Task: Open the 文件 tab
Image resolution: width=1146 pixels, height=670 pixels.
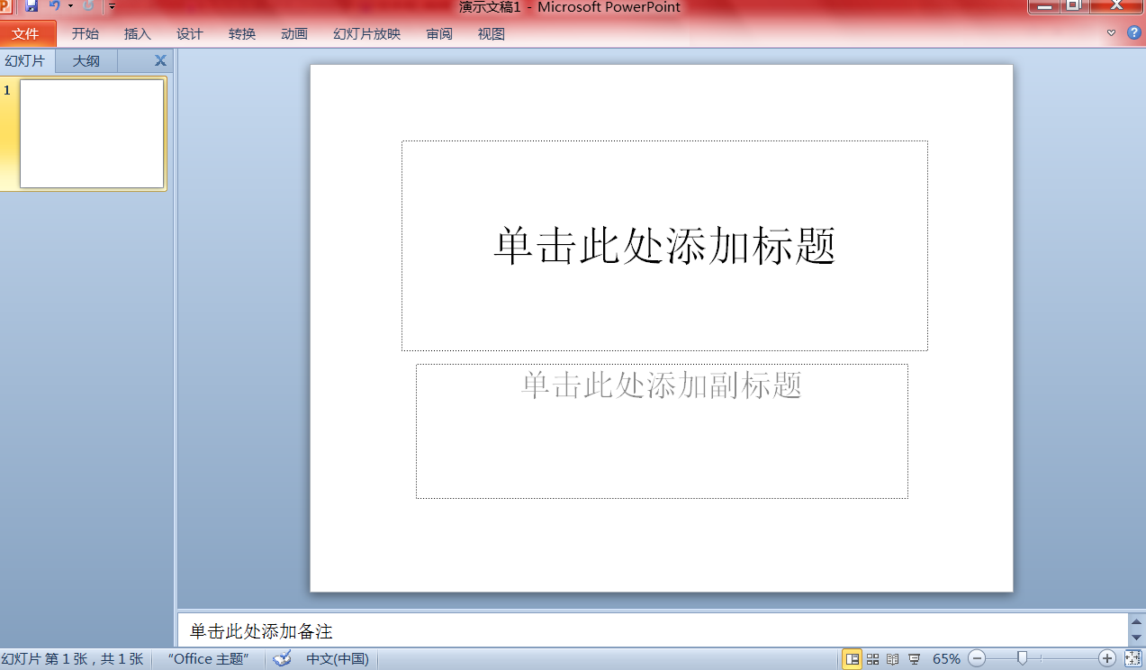Action: point(26,34)
